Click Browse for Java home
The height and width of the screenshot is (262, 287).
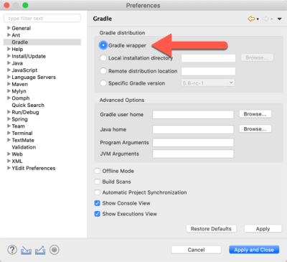pos(255,129)
